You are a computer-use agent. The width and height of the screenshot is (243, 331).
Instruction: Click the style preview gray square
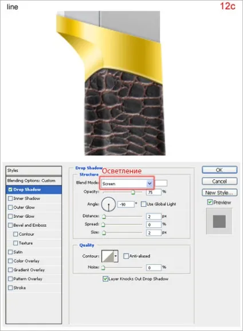pyautogui.click(x=219, y=221)
